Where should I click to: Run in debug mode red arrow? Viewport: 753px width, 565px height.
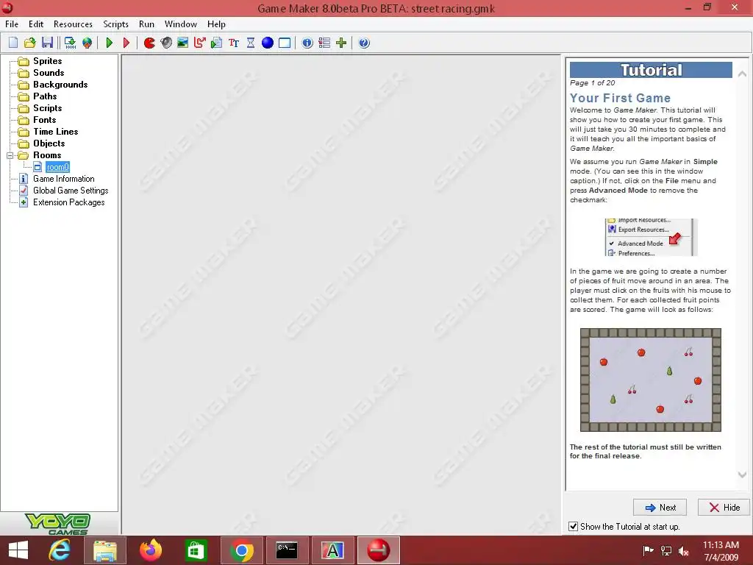click(x=126, y=43)
